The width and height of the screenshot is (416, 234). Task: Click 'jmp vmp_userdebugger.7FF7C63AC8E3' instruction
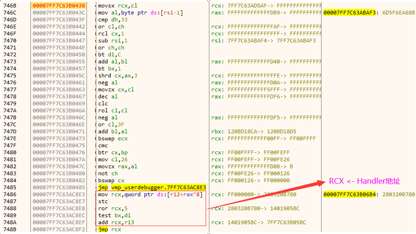[152, 187]
